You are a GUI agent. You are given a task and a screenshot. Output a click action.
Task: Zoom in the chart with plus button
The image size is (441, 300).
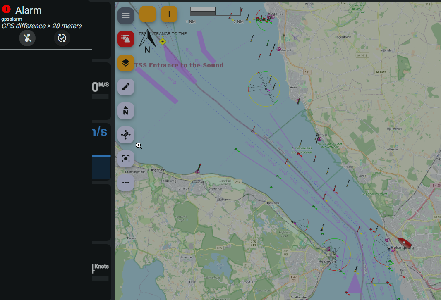point(169,14)
